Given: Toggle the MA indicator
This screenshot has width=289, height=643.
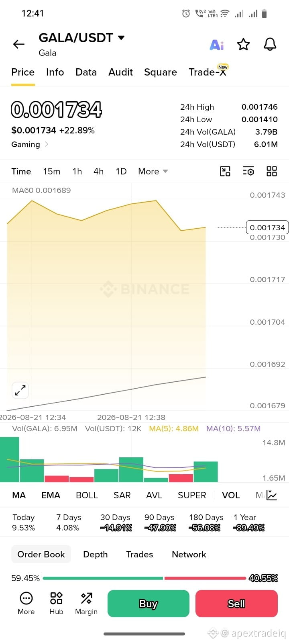Looking at the screenshot, I should pos(19,495).
